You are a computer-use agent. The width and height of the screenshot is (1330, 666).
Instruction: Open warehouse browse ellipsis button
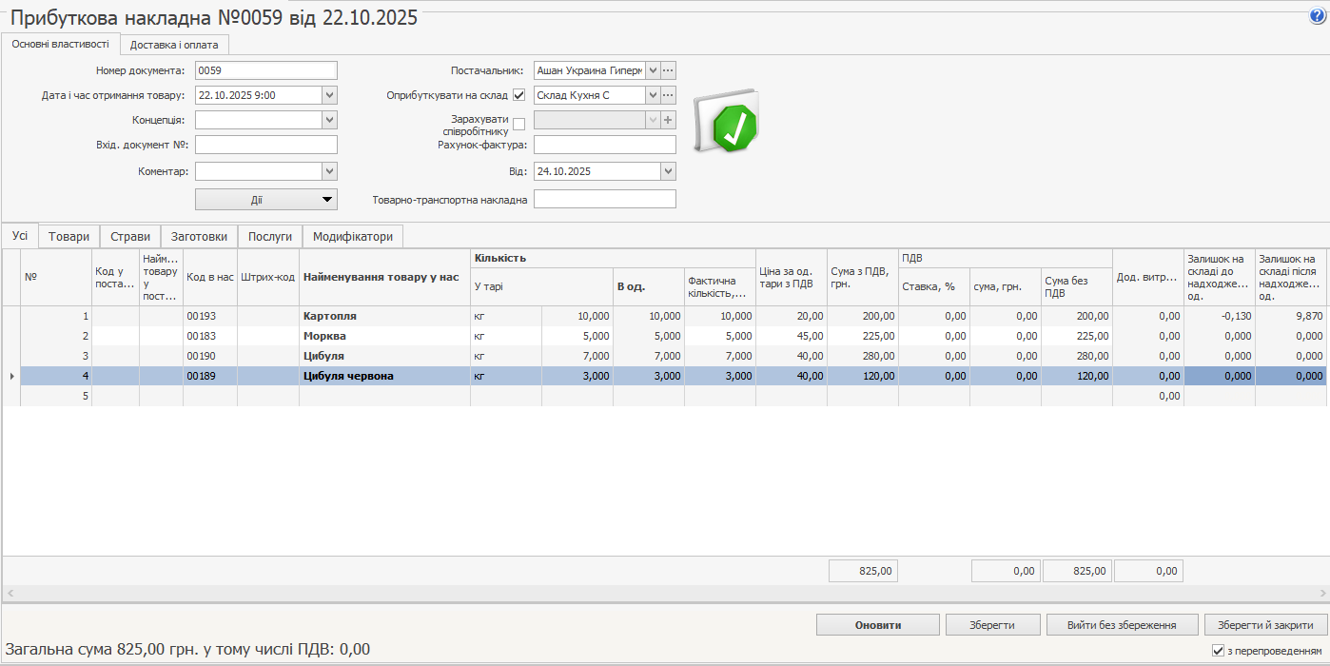point(668,95)
